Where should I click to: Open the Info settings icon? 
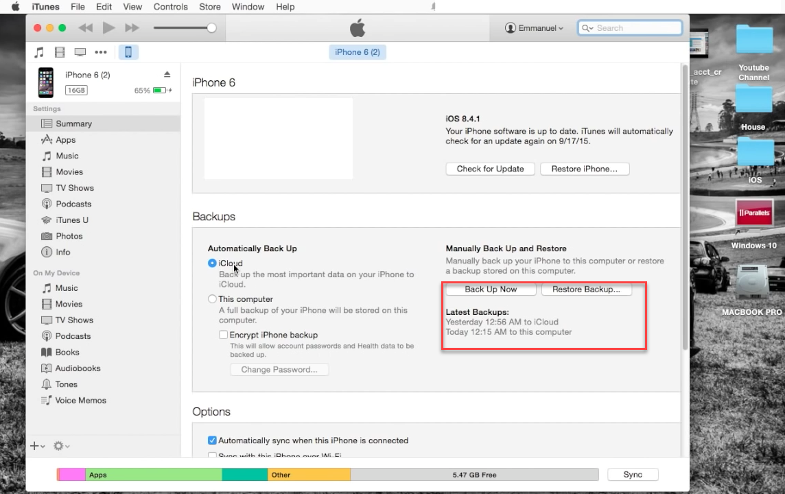click(47, 252)
